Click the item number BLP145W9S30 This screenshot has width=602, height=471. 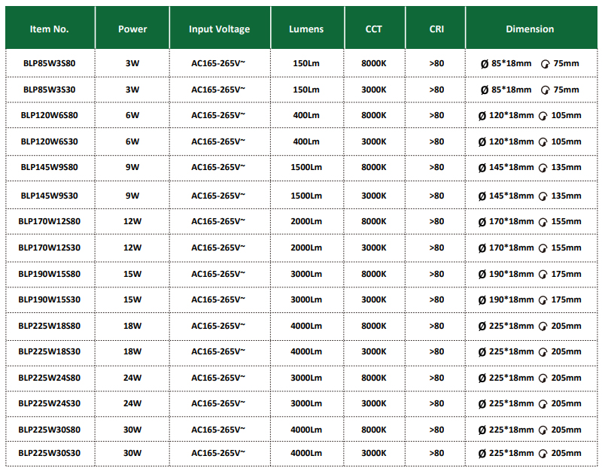pos(49,196)
